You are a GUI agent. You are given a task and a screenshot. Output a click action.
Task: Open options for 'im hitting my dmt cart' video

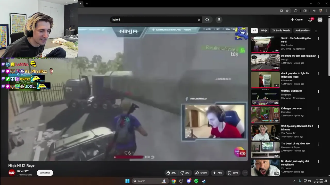click(319, 56)
